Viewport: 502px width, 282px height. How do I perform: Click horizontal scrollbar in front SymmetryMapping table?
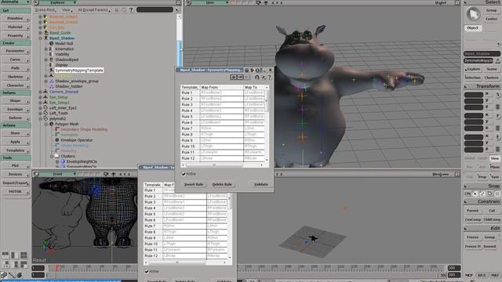[214, 165]
